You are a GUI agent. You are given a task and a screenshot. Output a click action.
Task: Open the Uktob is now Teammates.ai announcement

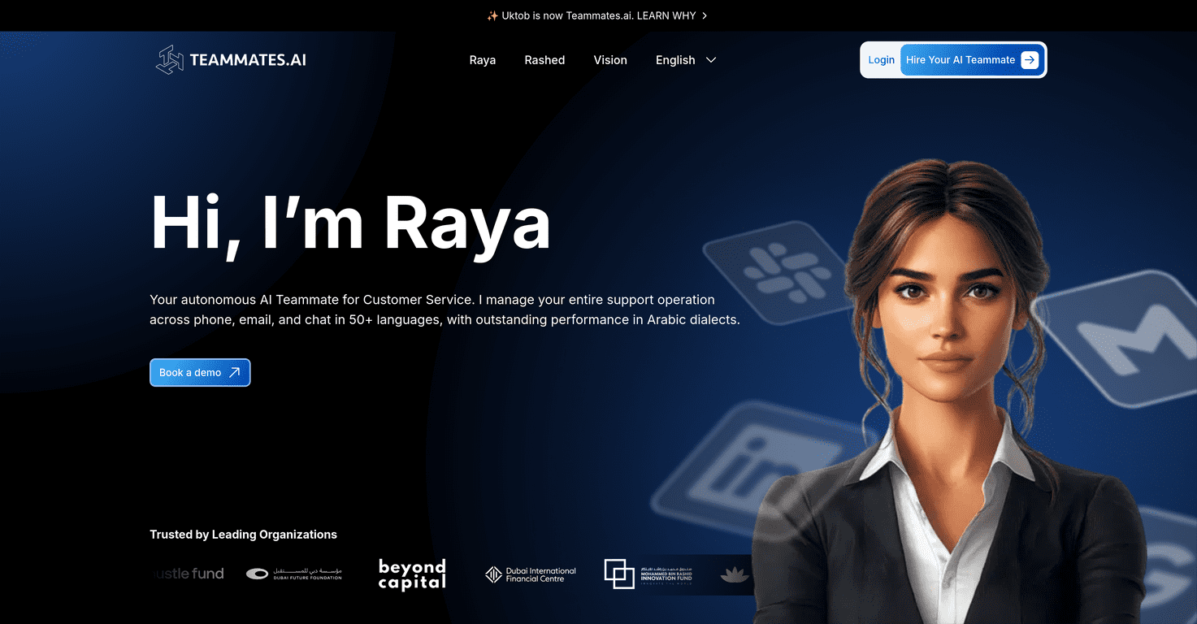coord(597,15)
